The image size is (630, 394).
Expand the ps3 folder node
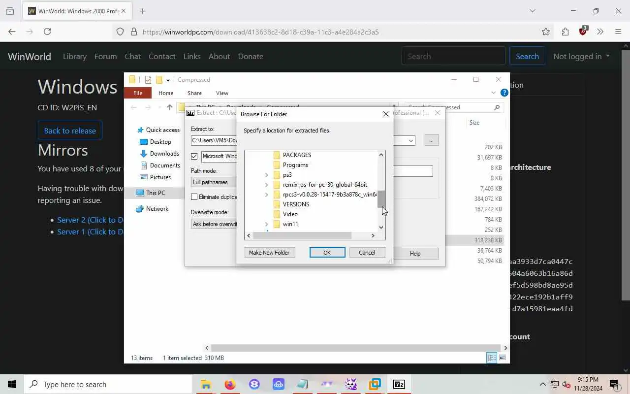coord(266,175)
